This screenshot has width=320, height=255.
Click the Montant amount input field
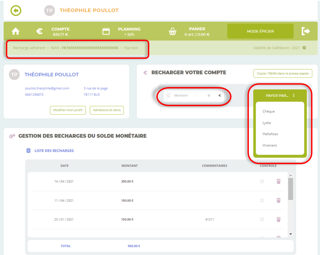(203, 96)
